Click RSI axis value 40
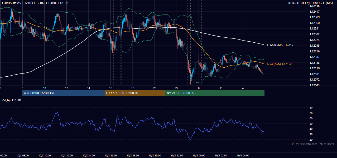337x158 pixels. 311,129
